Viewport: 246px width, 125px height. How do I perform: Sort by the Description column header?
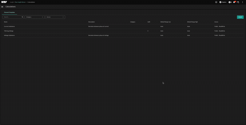(91, 22)
